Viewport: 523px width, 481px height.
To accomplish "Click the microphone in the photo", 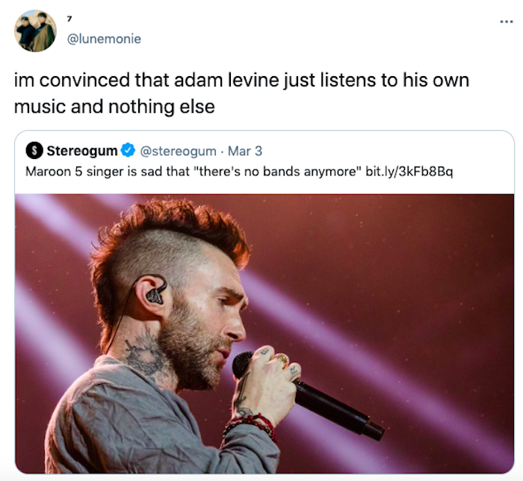I will click(307, 394).
